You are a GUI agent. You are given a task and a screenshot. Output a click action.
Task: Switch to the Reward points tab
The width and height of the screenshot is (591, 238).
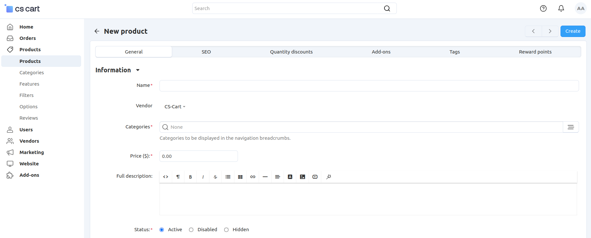(x=535, y=52)
